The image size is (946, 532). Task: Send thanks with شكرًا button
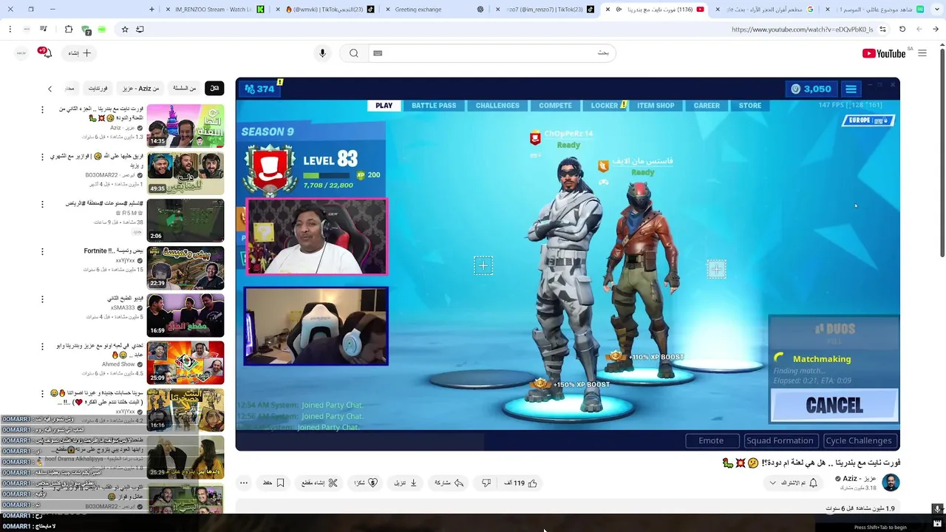(x=366, y=483)
